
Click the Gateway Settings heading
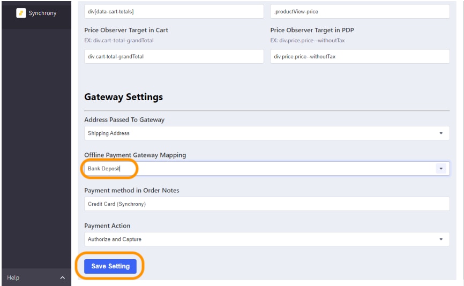click(123, 97)
